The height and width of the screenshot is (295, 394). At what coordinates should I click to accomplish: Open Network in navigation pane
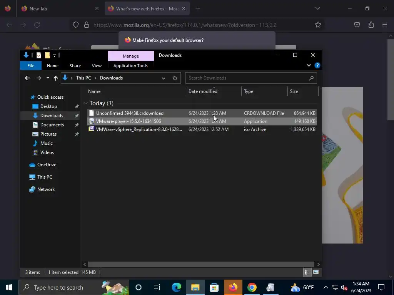click(46, 189)
